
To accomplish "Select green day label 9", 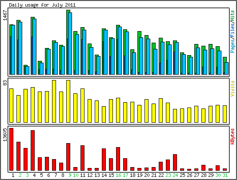I will point(70,175).
